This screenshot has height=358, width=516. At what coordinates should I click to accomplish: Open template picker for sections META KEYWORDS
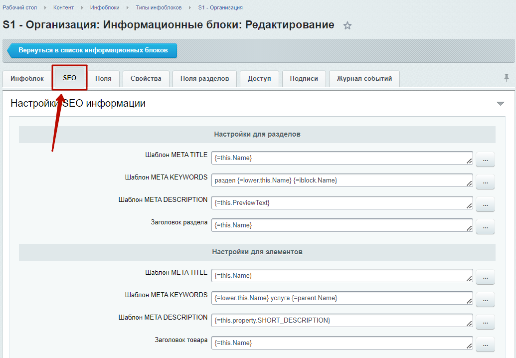coord(485,182)
